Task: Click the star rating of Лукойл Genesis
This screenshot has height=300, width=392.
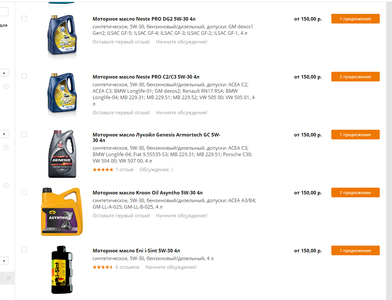Action: (103, 170)
